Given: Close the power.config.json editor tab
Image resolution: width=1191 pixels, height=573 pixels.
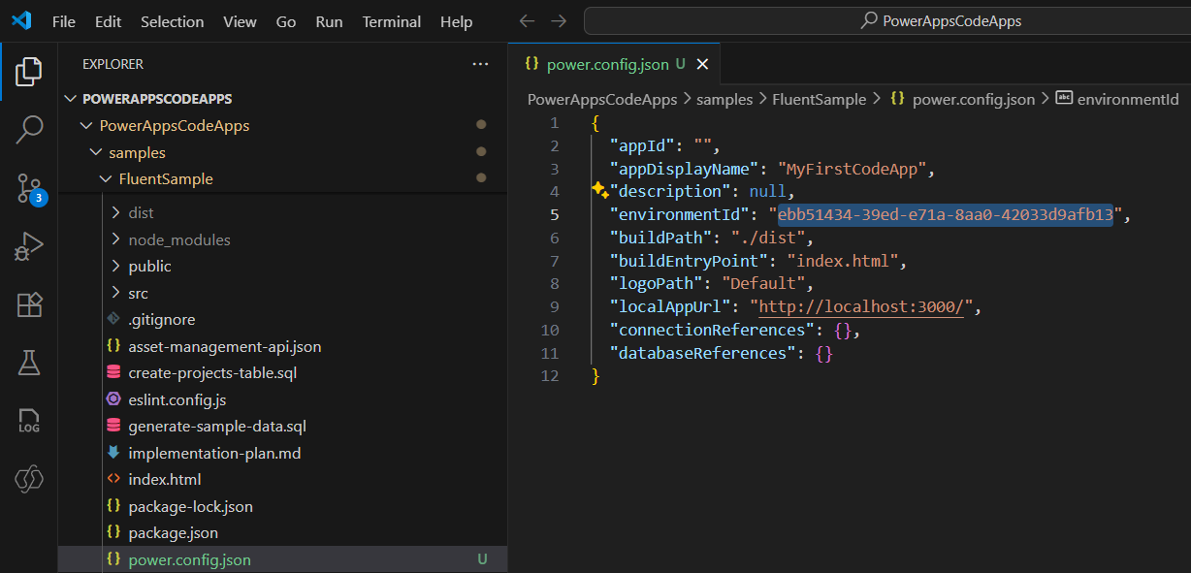Looking at the screenshot, I should [703, 64].
